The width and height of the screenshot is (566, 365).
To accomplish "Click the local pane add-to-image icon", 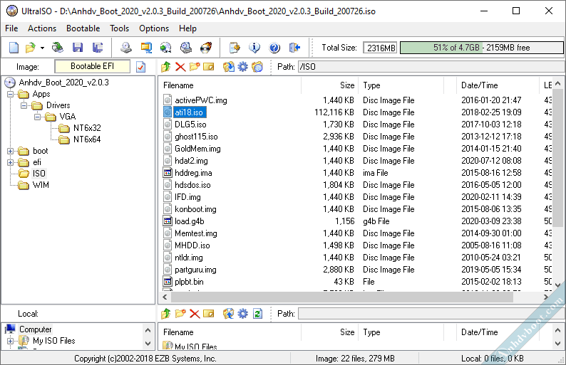I will coord(229,314).
